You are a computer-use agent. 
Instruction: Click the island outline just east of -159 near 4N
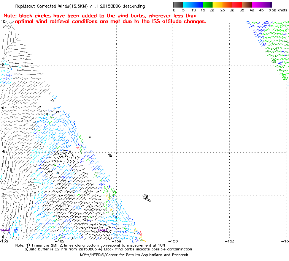click(x=110, y=156)
